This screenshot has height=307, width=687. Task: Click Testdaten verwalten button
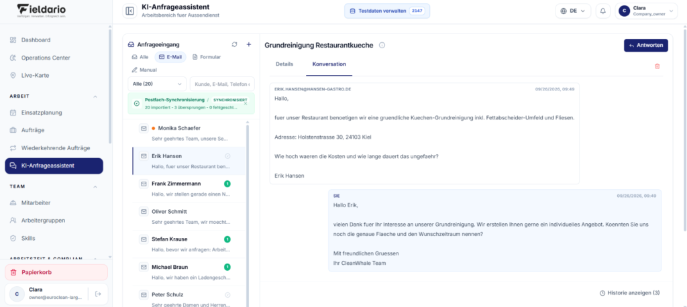coord(387,11)
